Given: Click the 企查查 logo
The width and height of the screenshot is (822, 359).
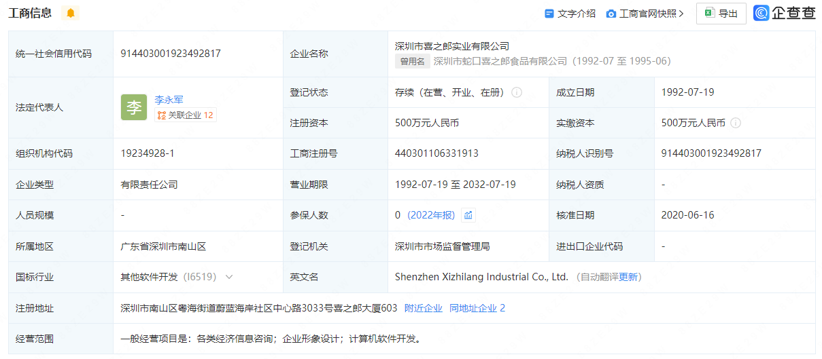Looking at the screenshot, I should click(785, 13).
